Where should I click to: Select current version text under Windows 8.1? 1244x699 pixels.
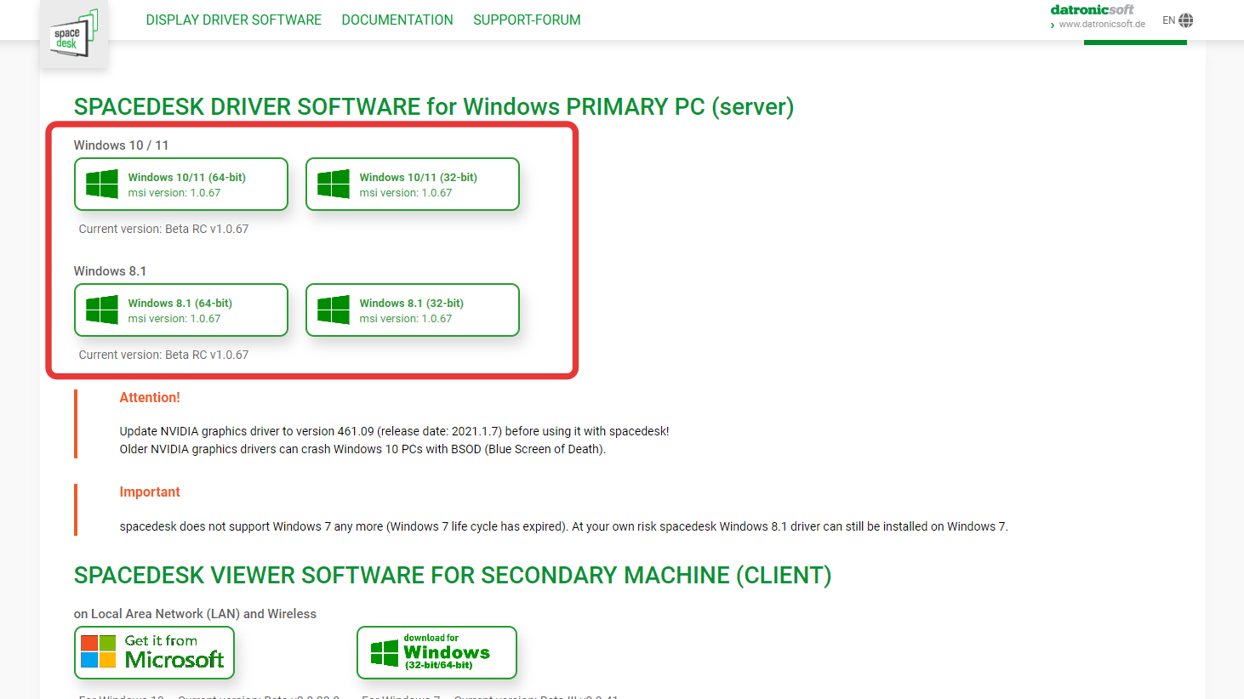163,355
